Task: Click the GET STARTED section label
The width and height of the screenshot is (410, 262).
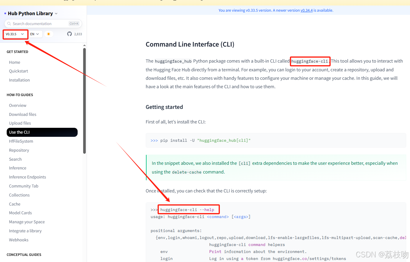Action: click(x=17, y=52)
